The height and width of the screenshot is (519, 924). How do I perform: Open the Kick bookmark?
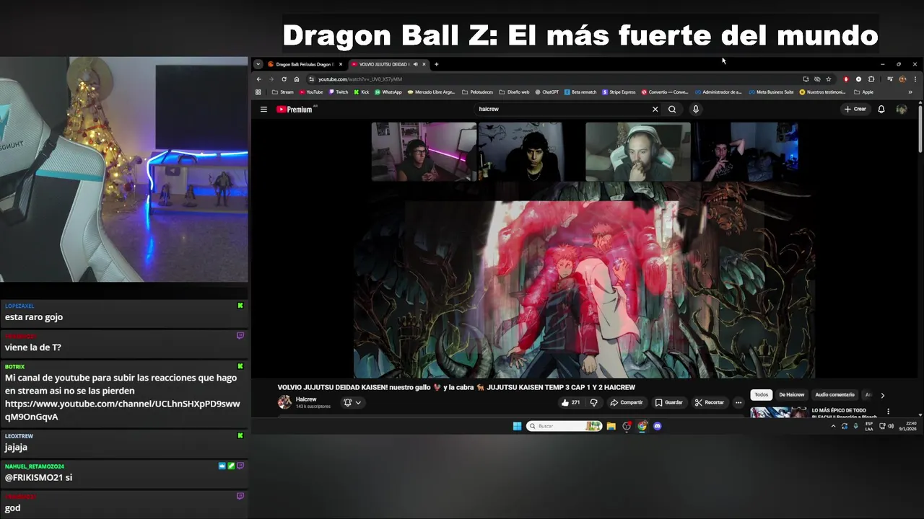[x=362, y=92]
